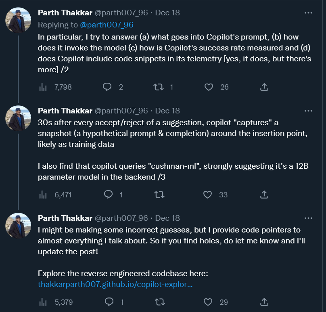Viewport: 326px width, 312px height.
Task: Open the @parth007_96 mention in Replying to
Action: click(x=107, y=25)
